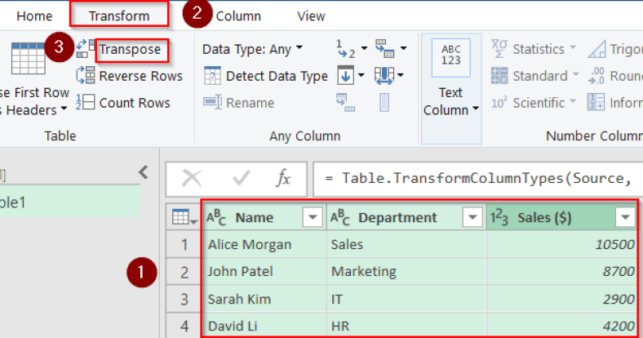Click the Reverse Rows icon
643x338 pixels.
(86, 76)
